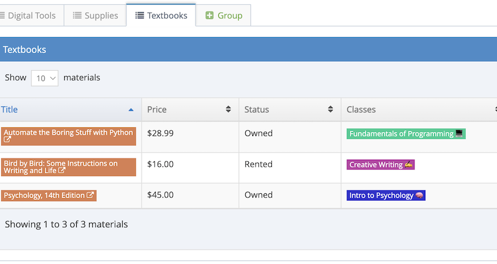Click the blue Intro to Psychology class tag
This screenshot has height=264, width=497.
tap(386, 195)
